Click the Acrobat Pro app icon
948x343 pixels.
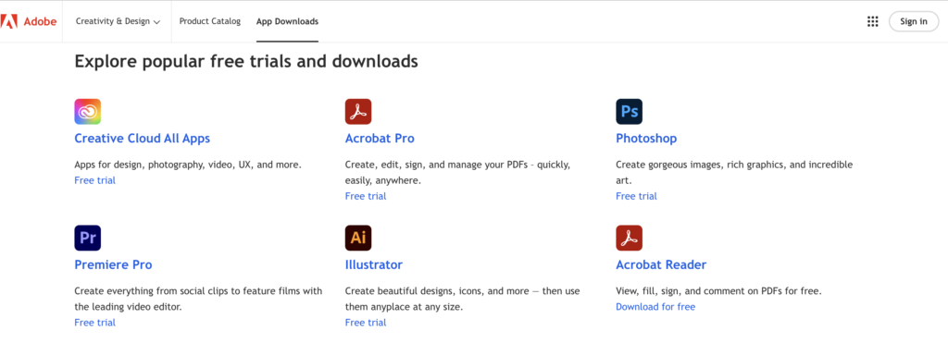click(x=358, y=112)
